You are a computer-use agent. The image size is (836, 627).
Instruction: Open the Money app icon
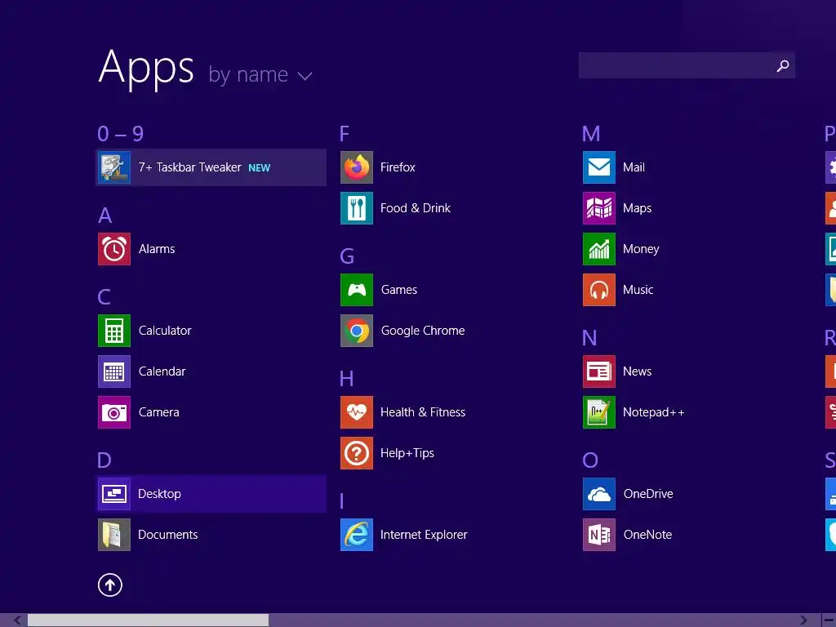click(x=599, y=249)
